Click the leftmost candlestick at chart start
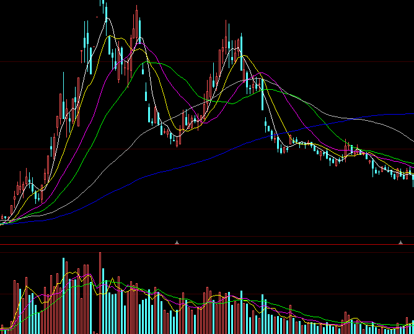The image size is (414, 334). tap(2, 218)
